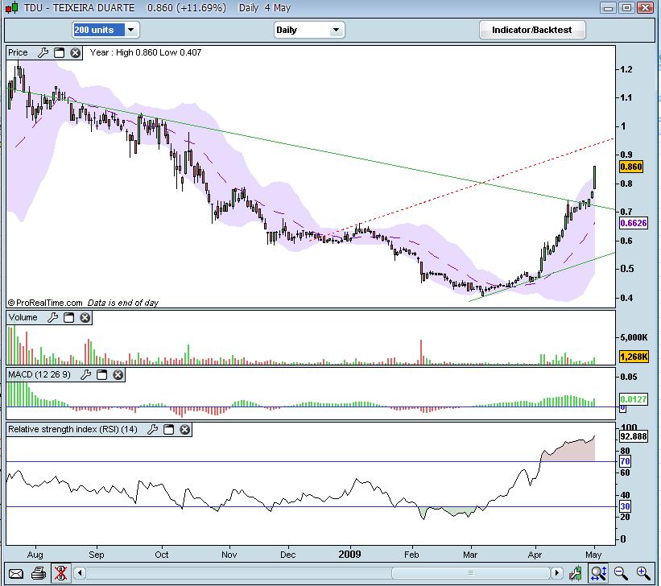Open the 200 units dropdown arrow
The width and height of the screenshot is (661, 586).
point(130,30)
